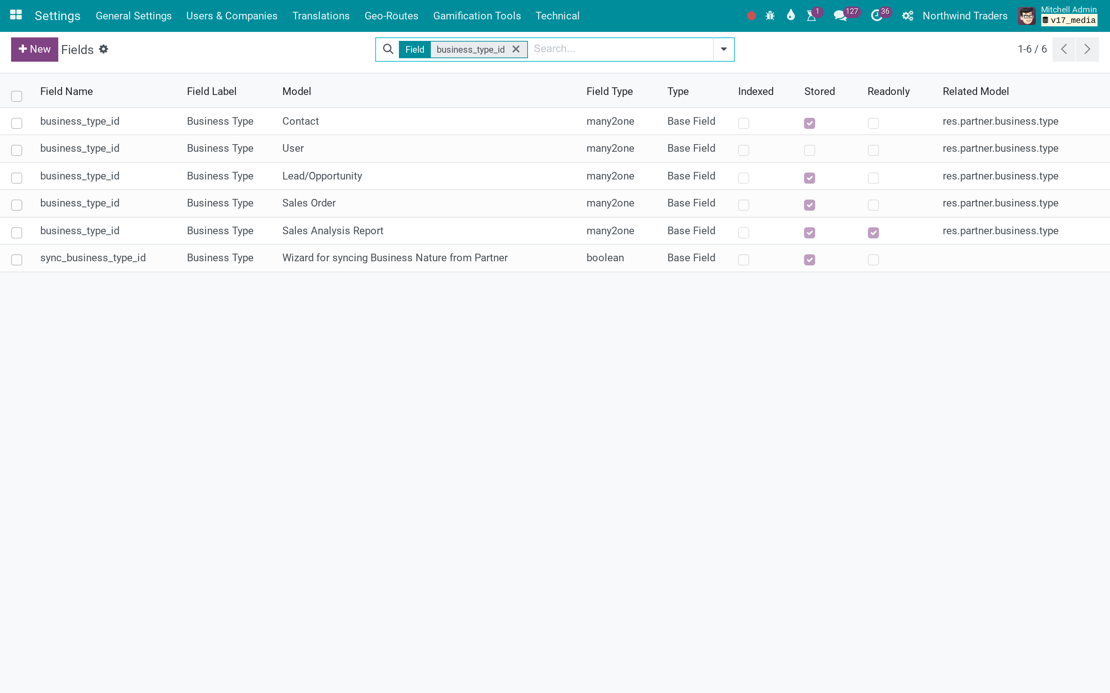Select the Lead/Opportunity row checkbox
This screenshot has width=1110, height=693.
17,177
